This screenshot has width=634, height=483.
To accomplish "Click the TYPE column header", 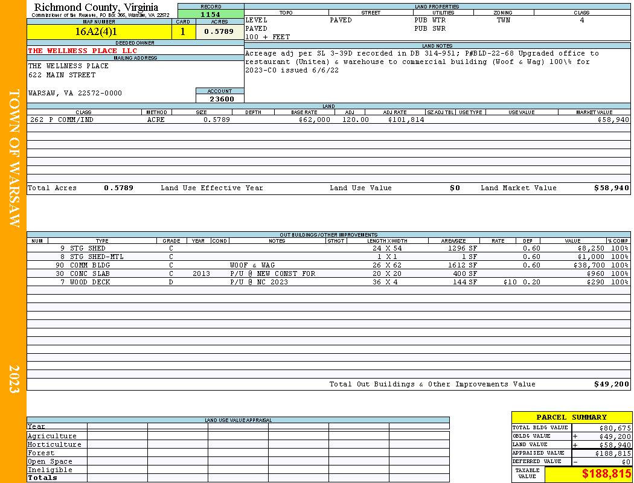I will point(102,241).
